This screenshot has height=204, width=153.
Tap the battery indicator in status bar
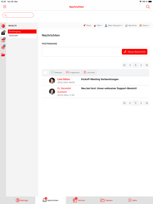(150, 2)
